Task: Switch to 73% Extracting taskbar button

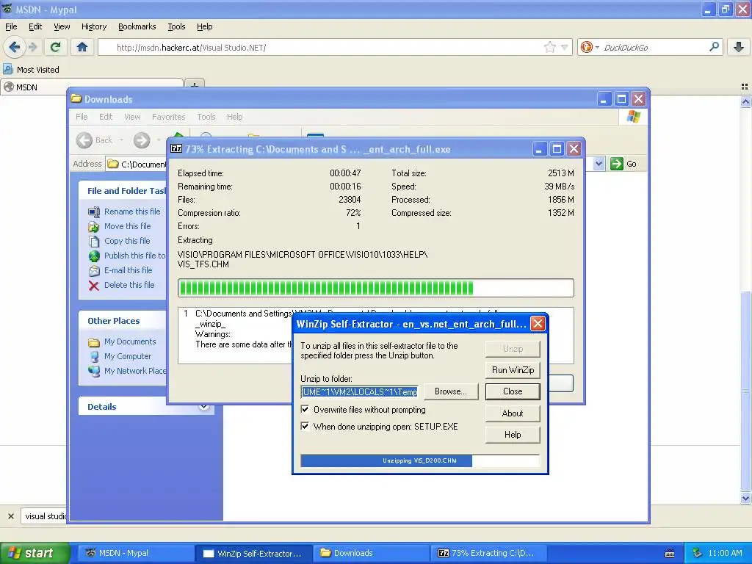Action: point(490,553)
